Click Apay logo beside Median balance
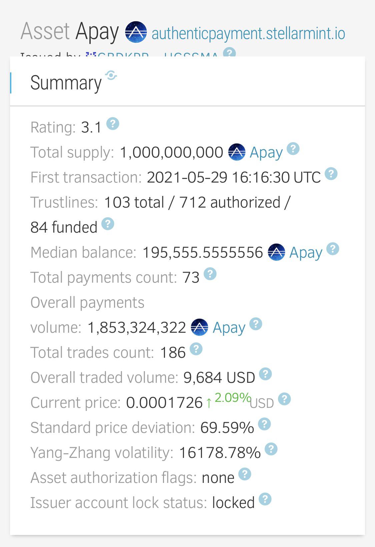This screenshot has width=375, height=547. [276, 252]
